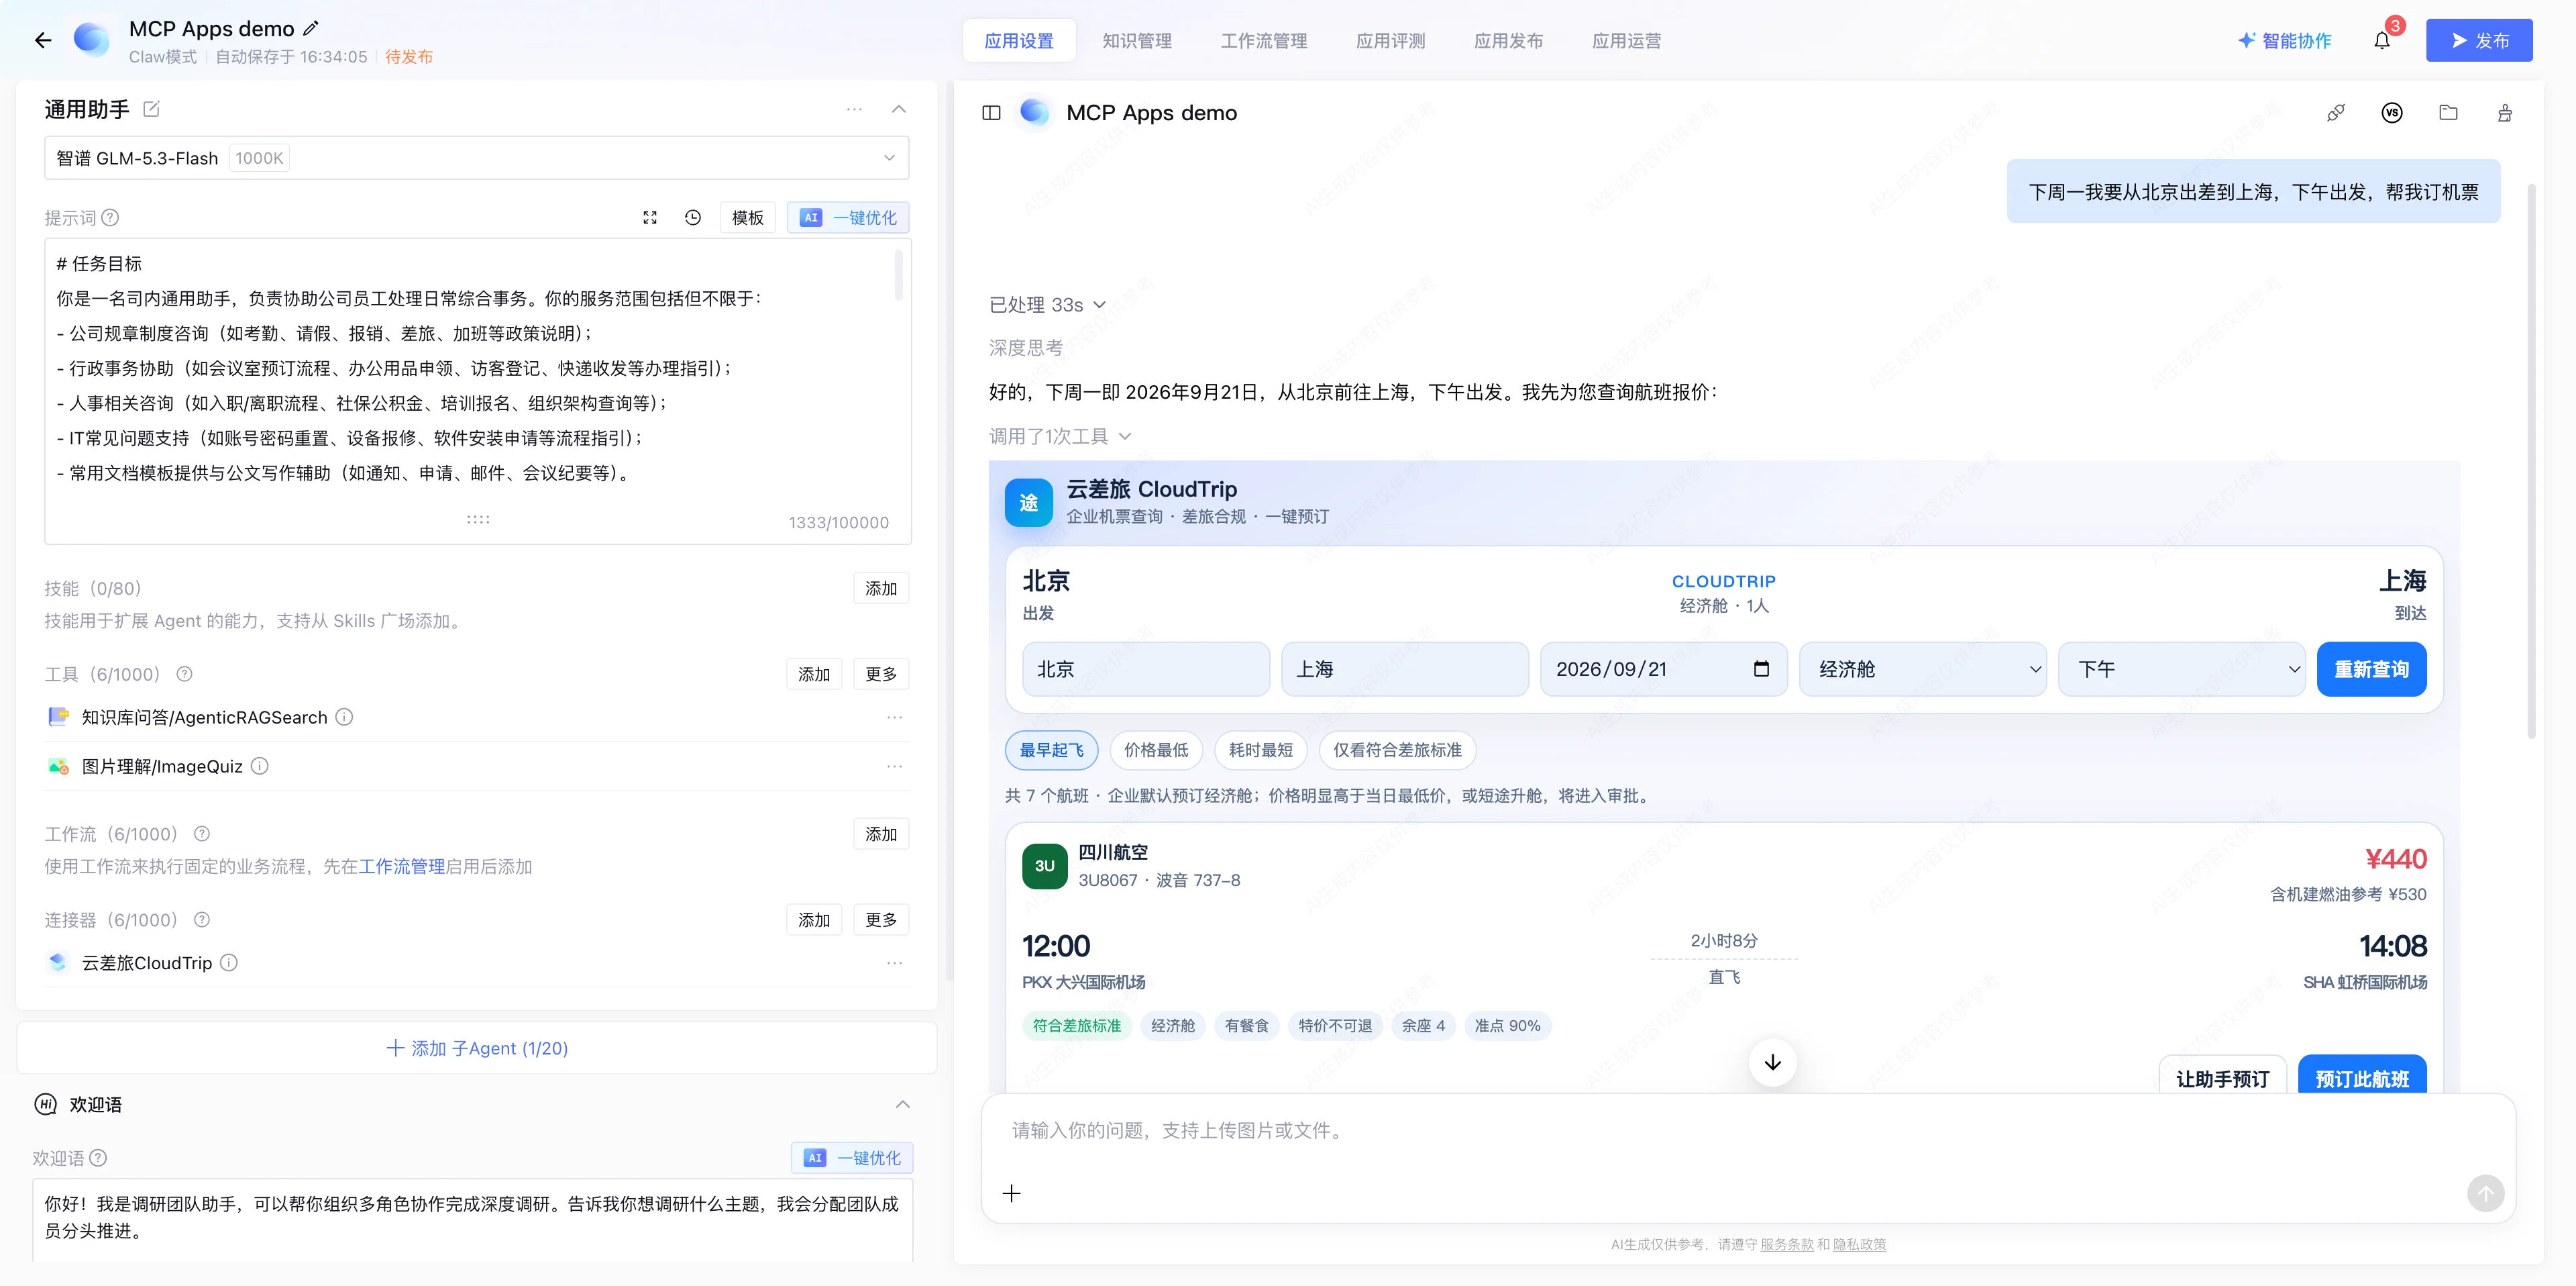Switch to the 工作流管理 tab
The width and height of the screenshot is (2576, 1286).
(x=1264, y=40)
